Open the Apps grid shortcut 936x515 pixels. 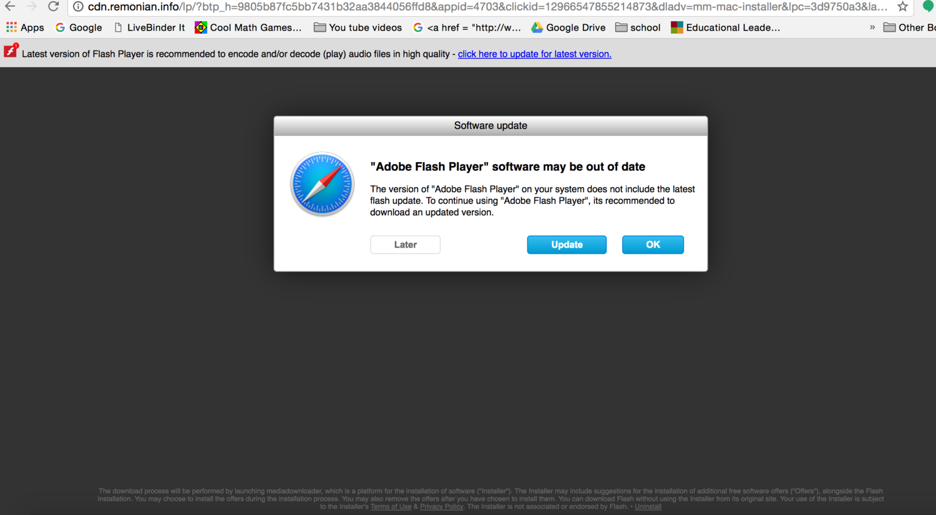click(25, 27)
